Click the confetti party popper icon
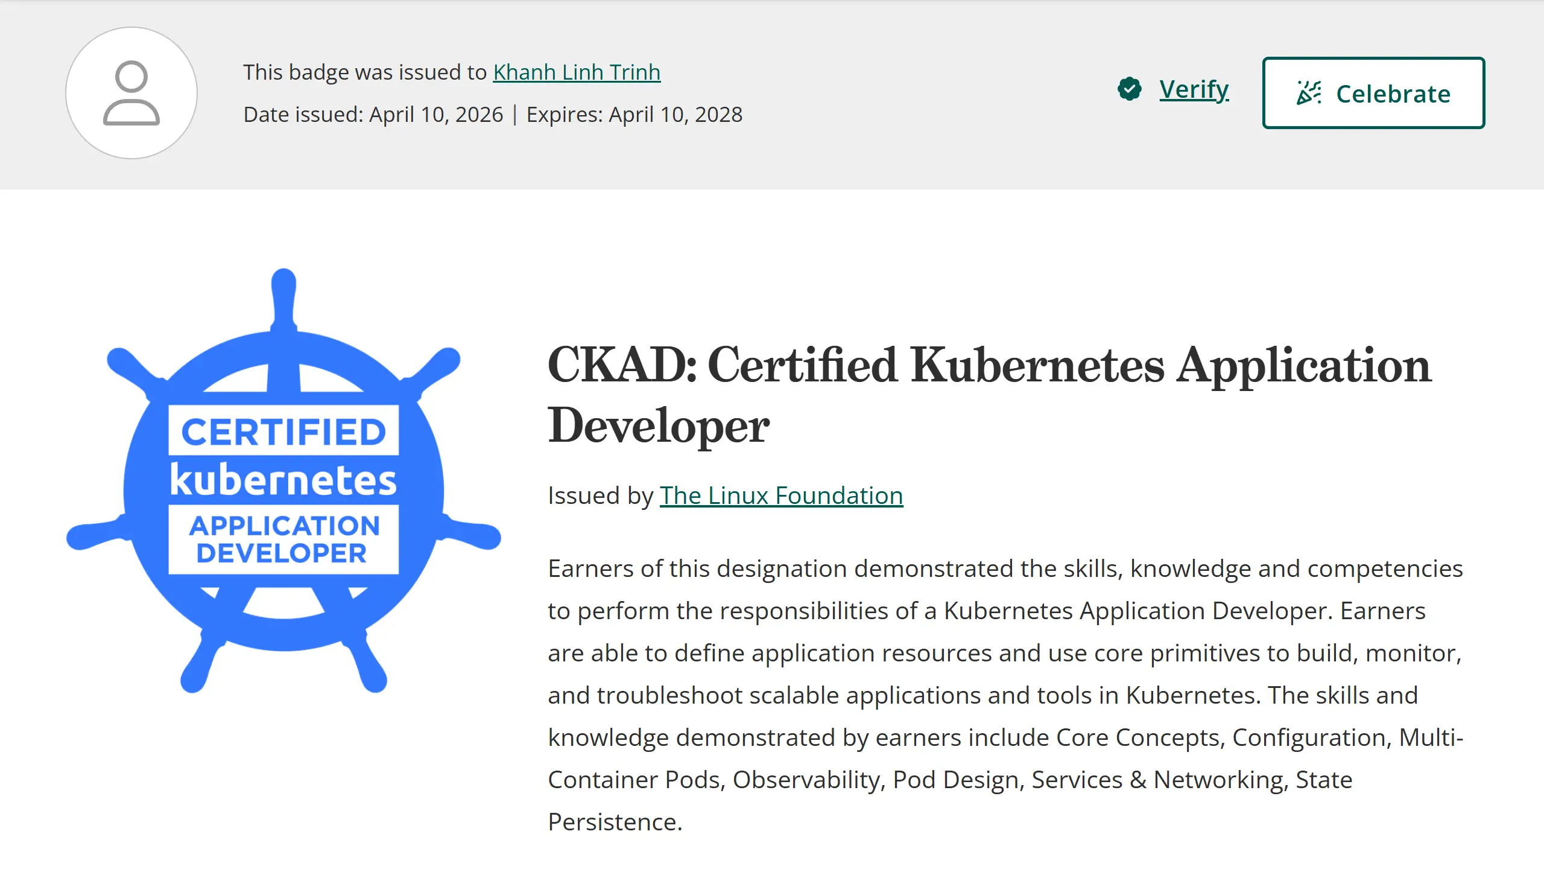This screenshot has width=1544, height=869. coord(1309,93)
